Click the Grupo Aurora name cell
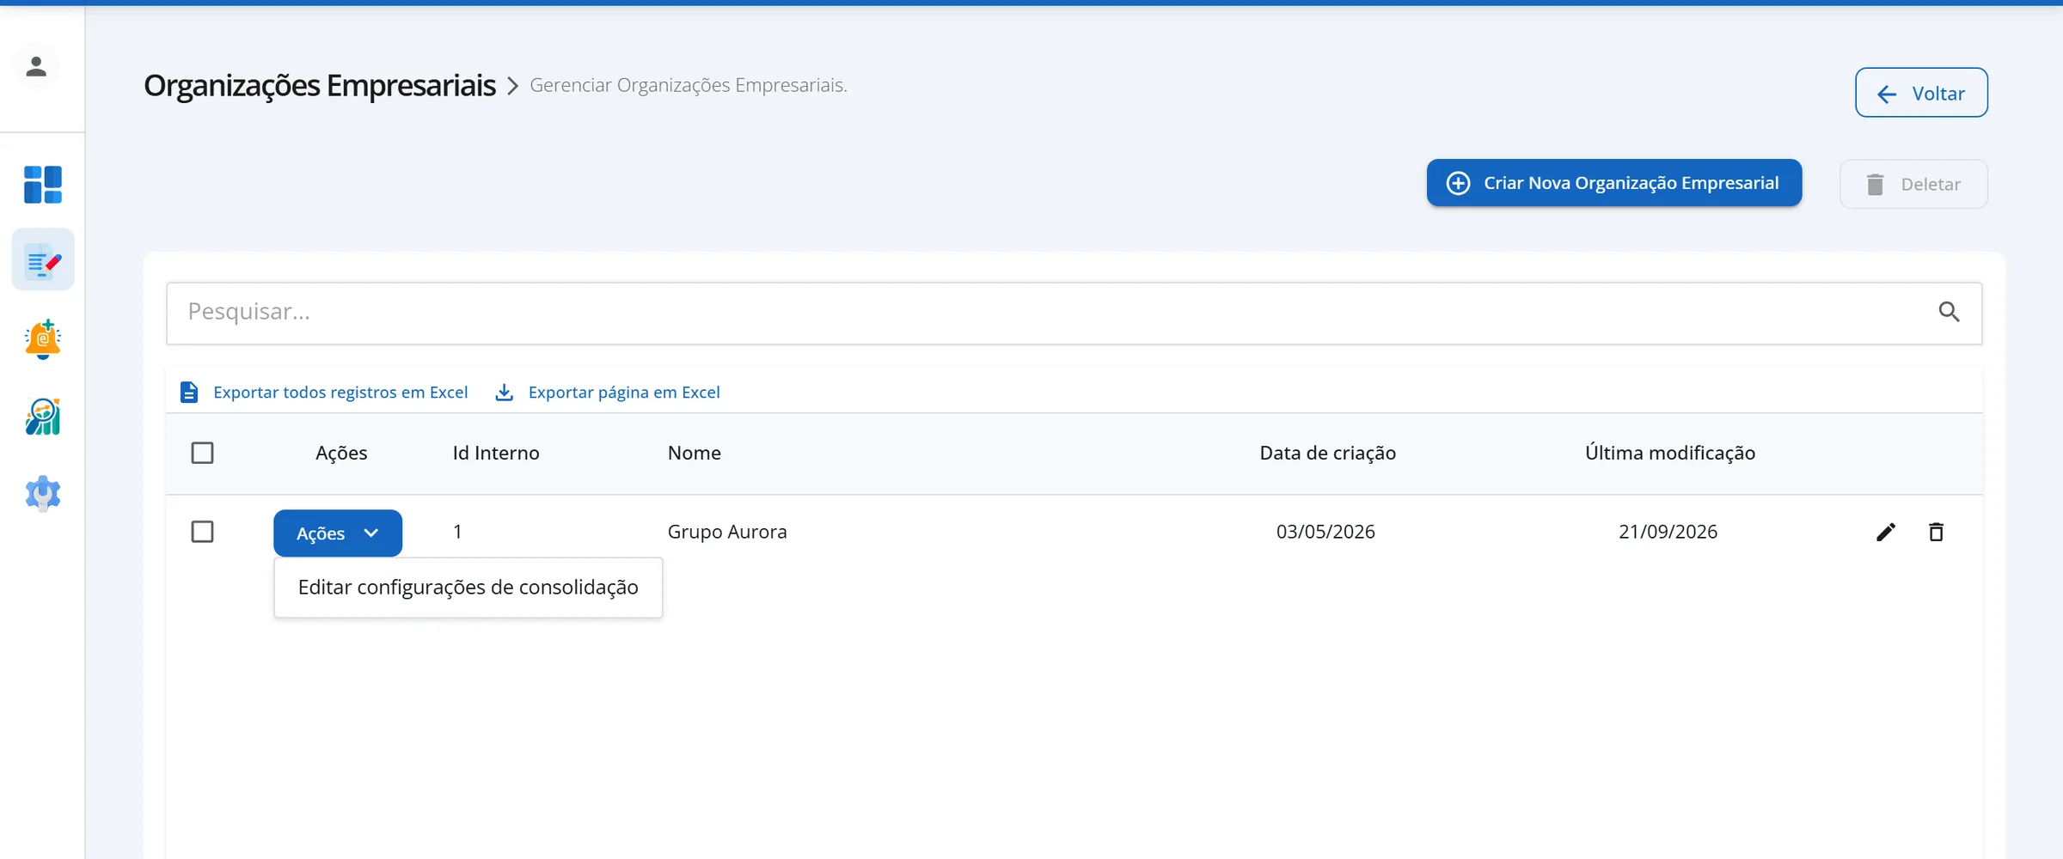This screenshot has height=859, width=2063. [727, 533]
